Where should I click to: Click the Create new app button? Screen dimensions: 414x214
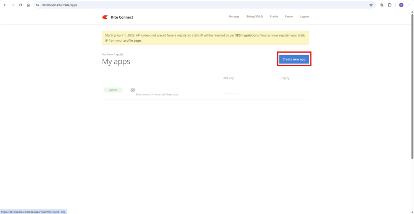tap(294, 59)
